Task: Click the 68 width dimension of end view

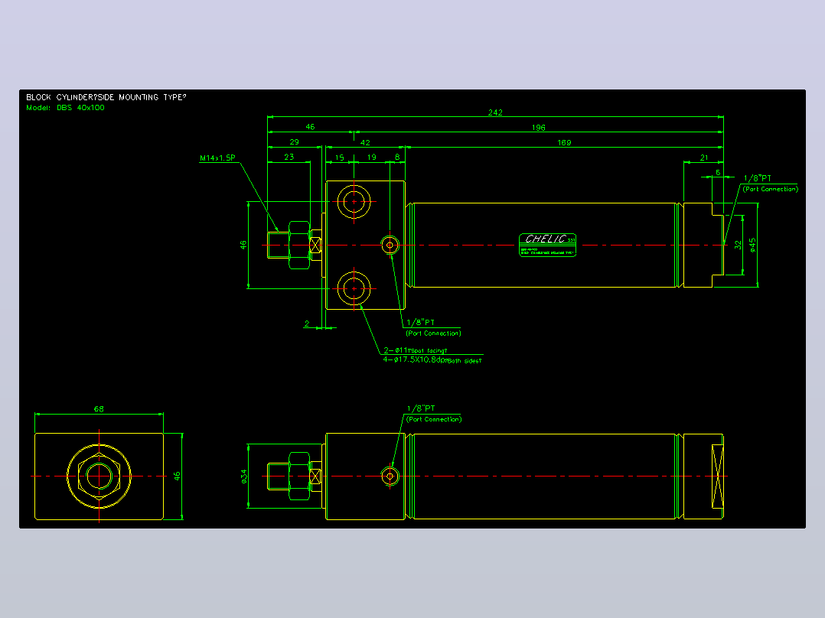Action: pos(99,408)
